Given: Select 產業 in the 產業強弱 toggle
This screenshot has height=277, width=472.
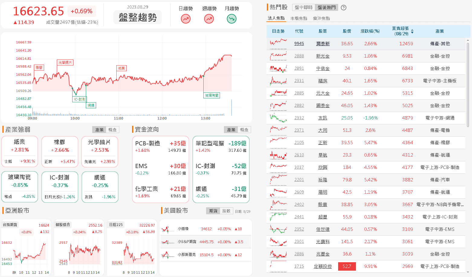Looking at the screenshot, I should pyautogui.click(x=99, y=130).
